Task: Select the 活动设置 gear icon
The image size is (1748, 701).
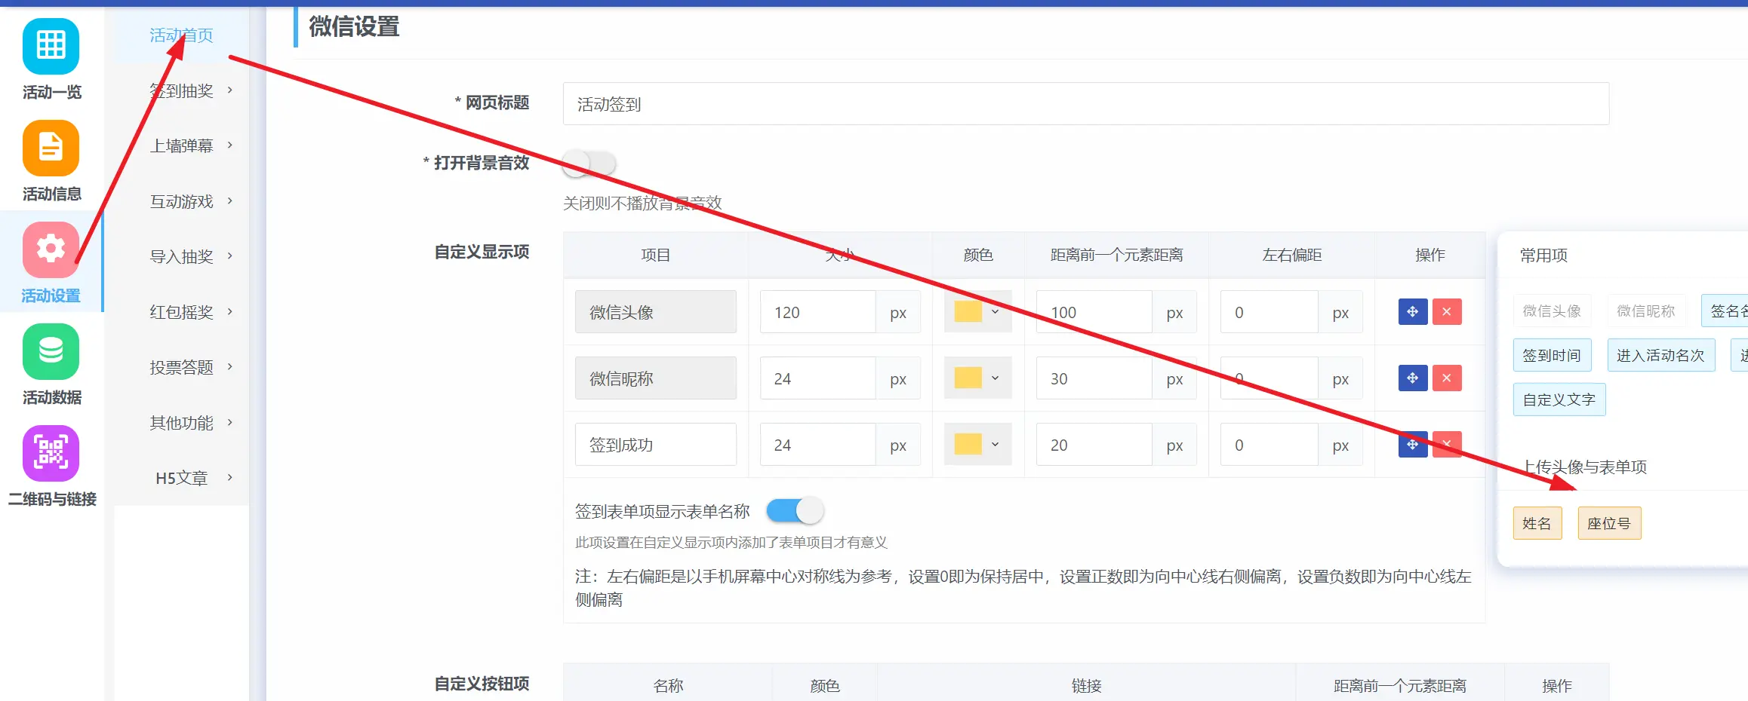Action: [51, 249]
